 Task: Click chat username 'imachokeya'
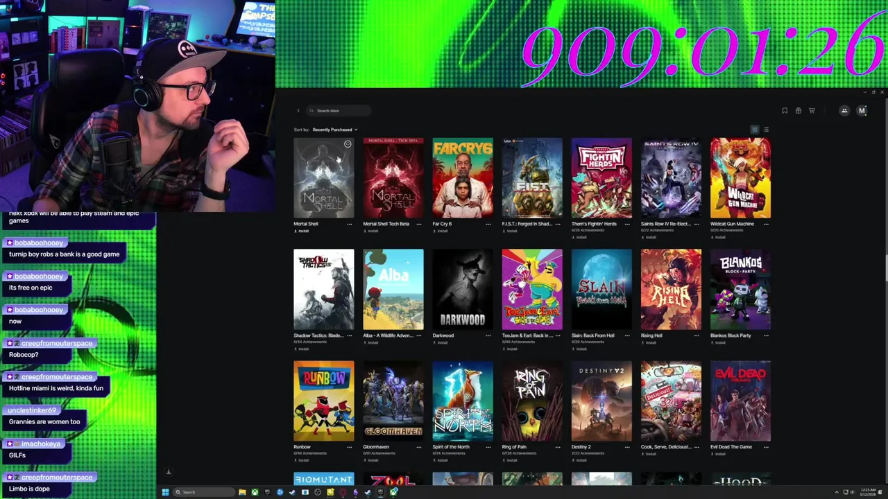coord(40,444)
